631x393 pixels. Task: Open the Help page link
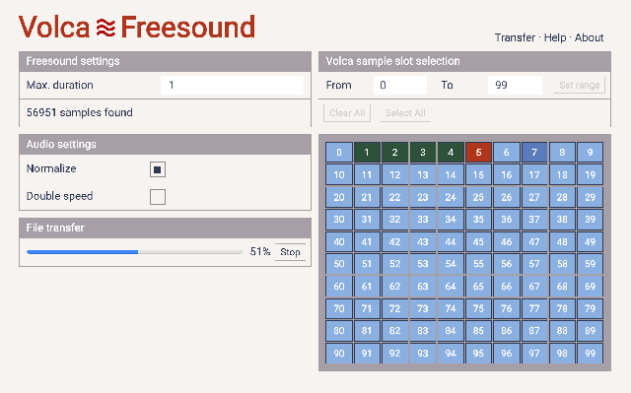point(555,37)
